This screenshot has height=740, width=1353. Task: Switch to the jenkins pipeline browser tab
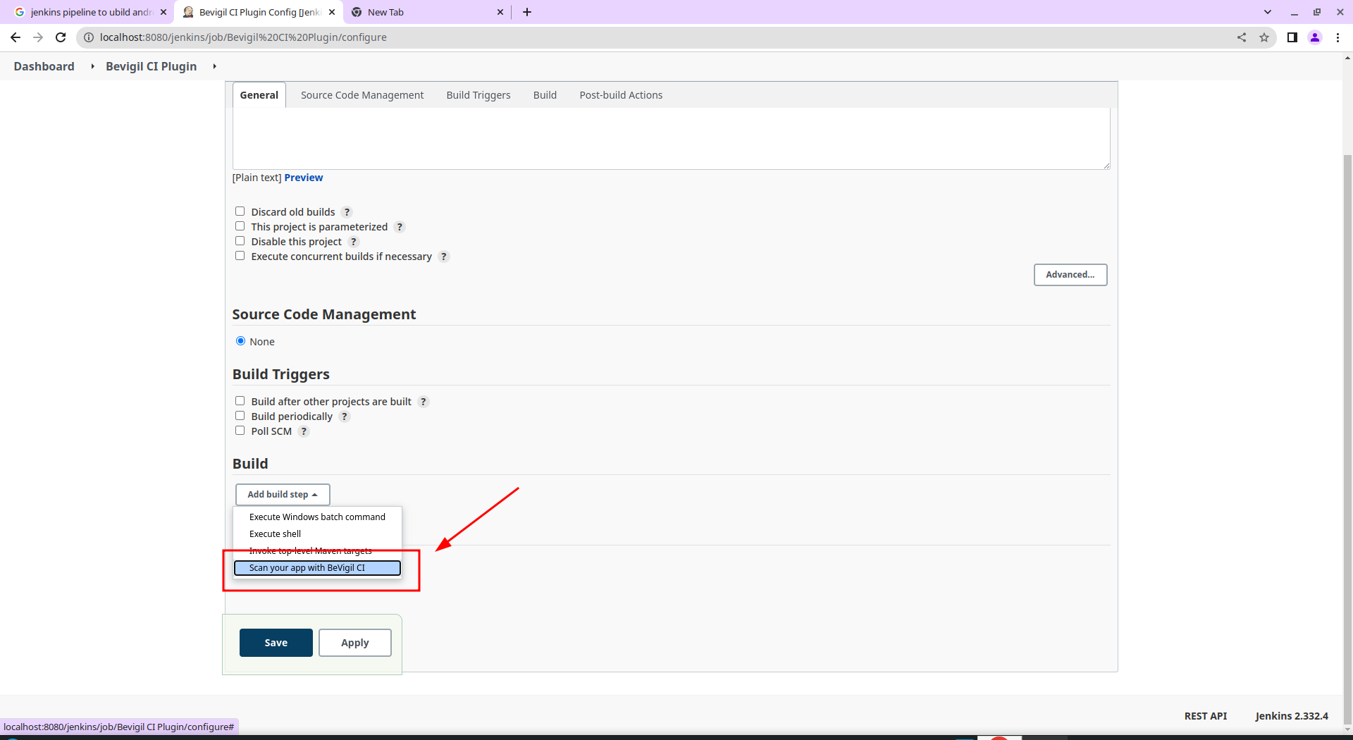pos(90,12)
